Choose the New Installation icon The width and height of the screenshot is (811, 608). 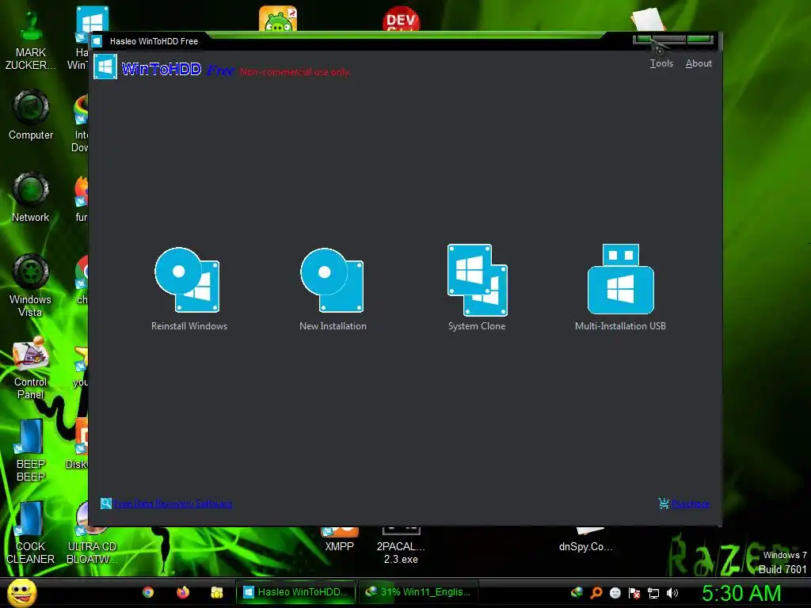pos(332,279)
